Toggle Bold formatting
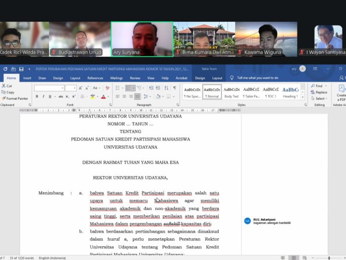Screen dimensions: 346x260 pos(37,96)
